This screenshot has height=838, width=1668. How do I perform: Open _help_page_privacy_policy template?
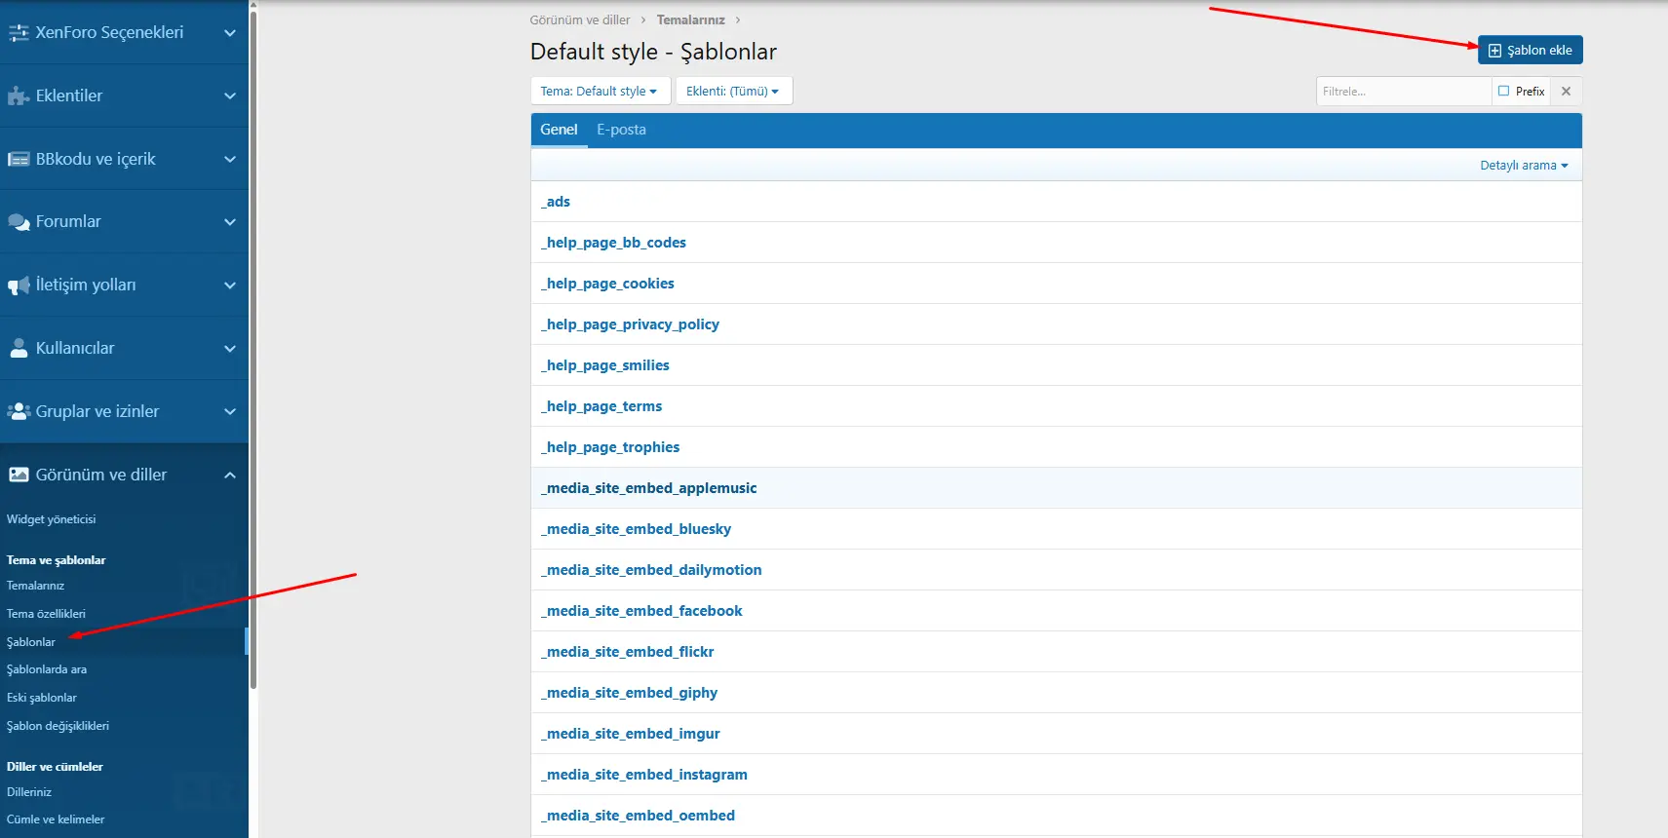click(630, 324)
